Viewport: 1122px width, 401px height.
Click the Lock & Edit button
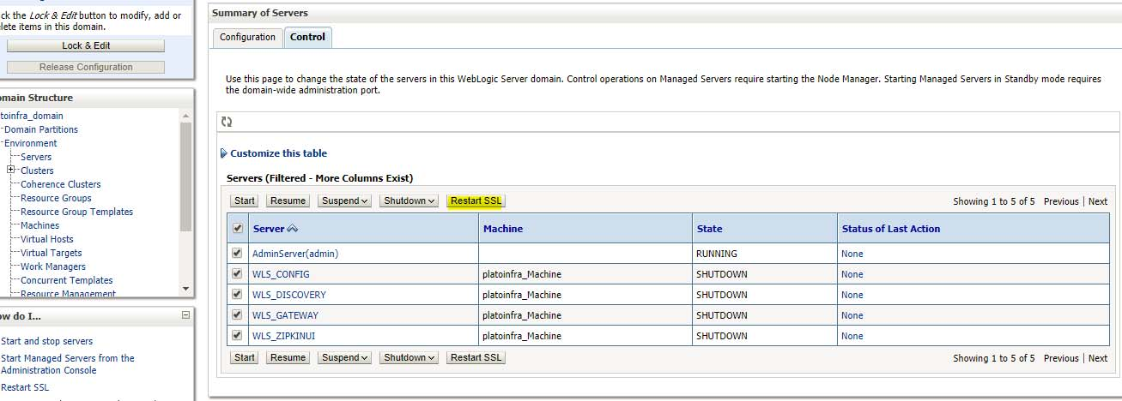point(86,45)
